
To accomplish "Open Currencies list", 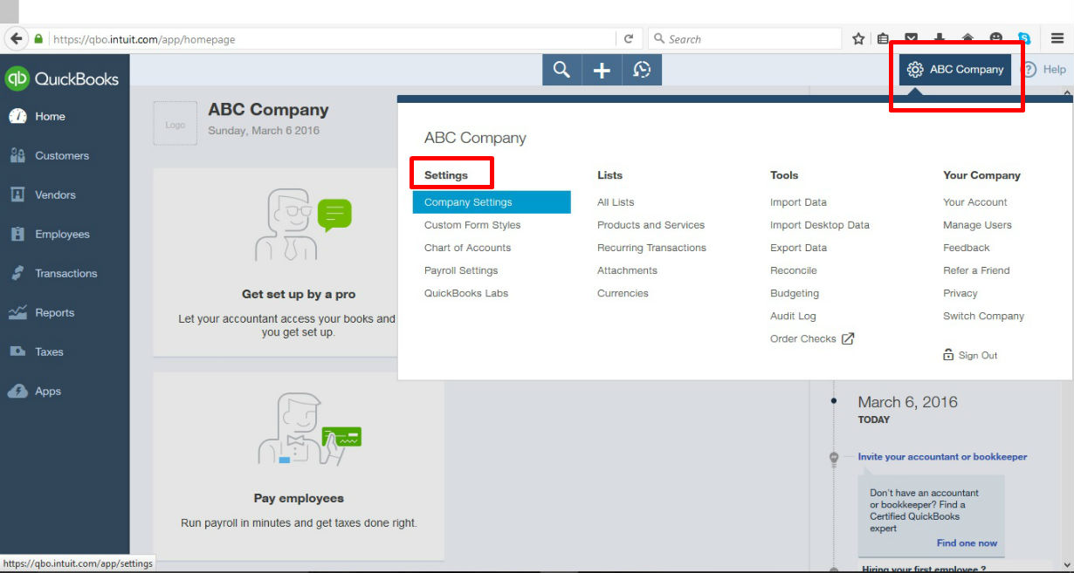I will coord(623,293).
